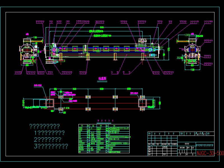Click the 0.44 value in the table
The width and height of the screenshot is (224, 168).
point(93,137)
